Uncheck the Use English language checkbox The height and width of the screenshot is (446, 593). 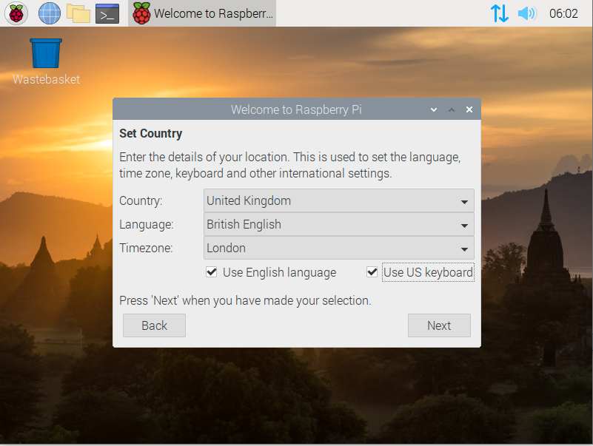(212, 272)
